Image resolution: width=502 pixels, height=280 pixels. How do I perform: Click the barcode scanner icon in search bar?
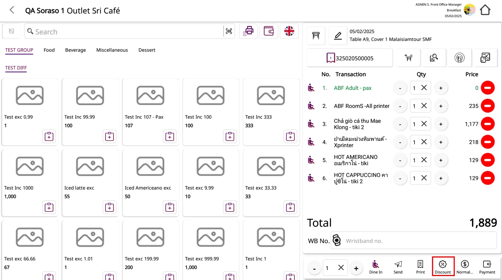click(229, 31)
